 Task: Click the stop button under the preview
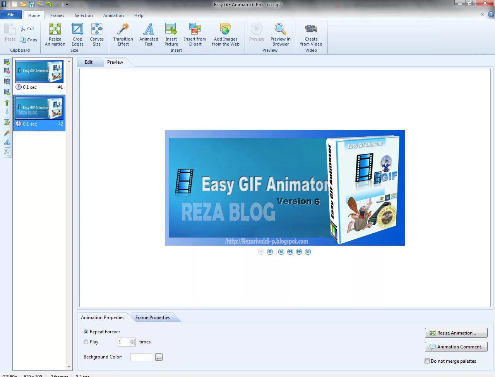pyautogui.click(x=270, y=252)
